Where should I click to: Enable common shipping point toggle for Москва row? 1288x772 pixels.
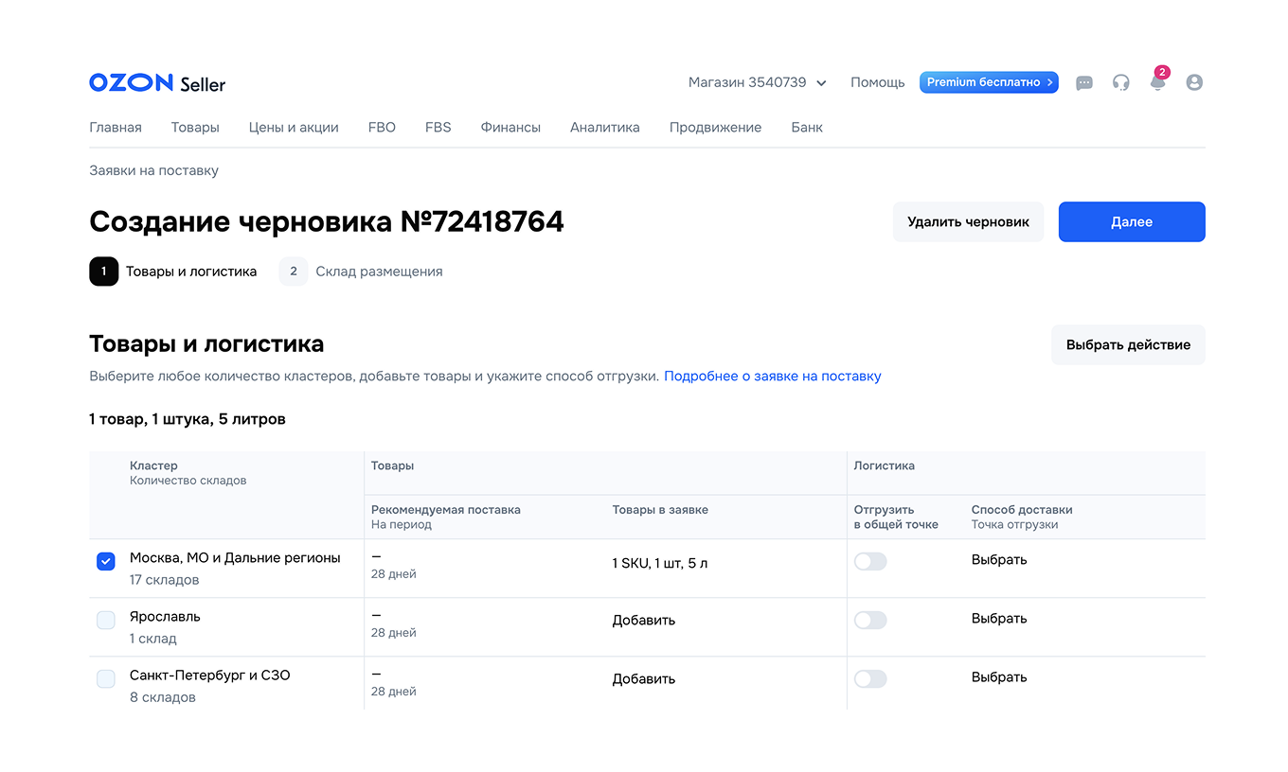(870, 561)
